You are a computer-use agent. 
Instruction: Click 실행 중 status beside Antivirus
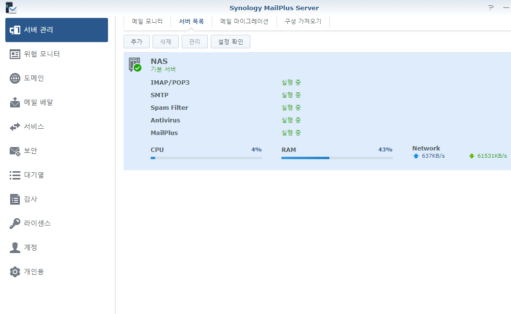click(x=291, y=120)
